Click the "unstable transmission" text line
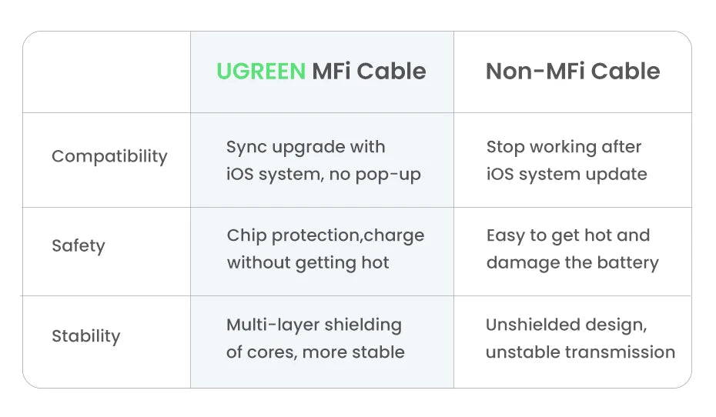716x417 pixels. (580, 352)
